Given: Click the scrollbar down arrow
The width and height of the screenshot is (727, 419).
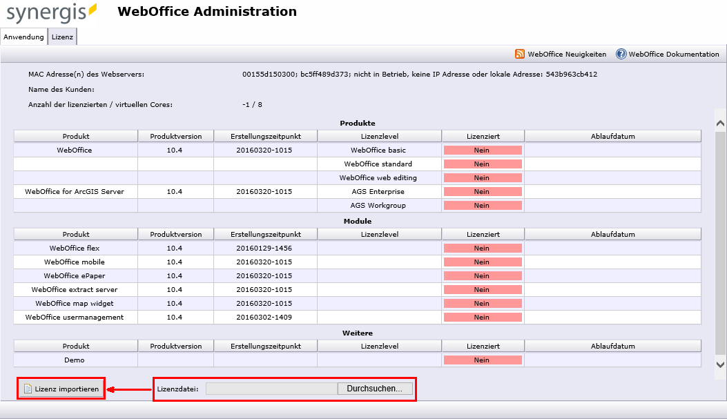Looking at the screenshot, I should tap(718, 366).
